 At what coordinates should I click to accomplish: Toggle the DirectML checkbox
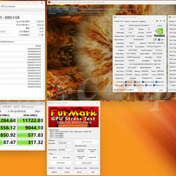(156, 82)
